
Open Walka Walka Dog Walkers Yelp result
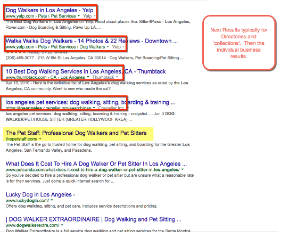point(92,41)
